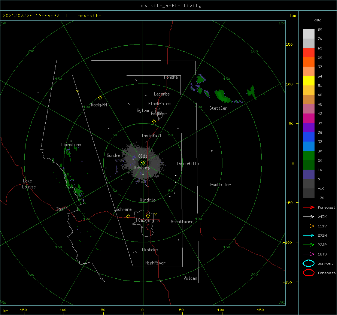This screenshot has width=337, height=315.
Task: Click the red 65 dBZ color swatch
Action: pos(309,53)
